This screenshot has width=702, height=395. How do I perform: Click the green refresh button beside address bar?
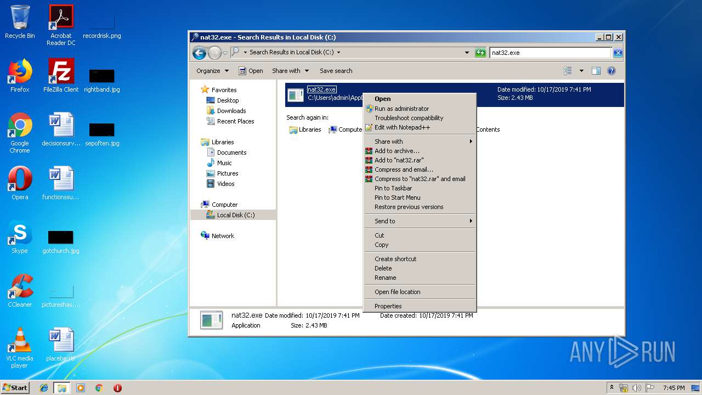(480, 53)
